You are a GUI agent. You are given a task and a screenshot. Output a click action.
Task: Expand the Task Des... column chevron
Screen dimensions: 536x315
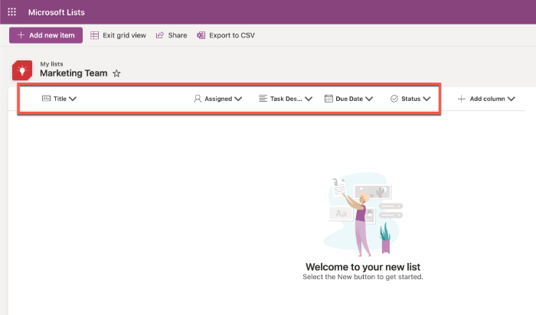309,99
